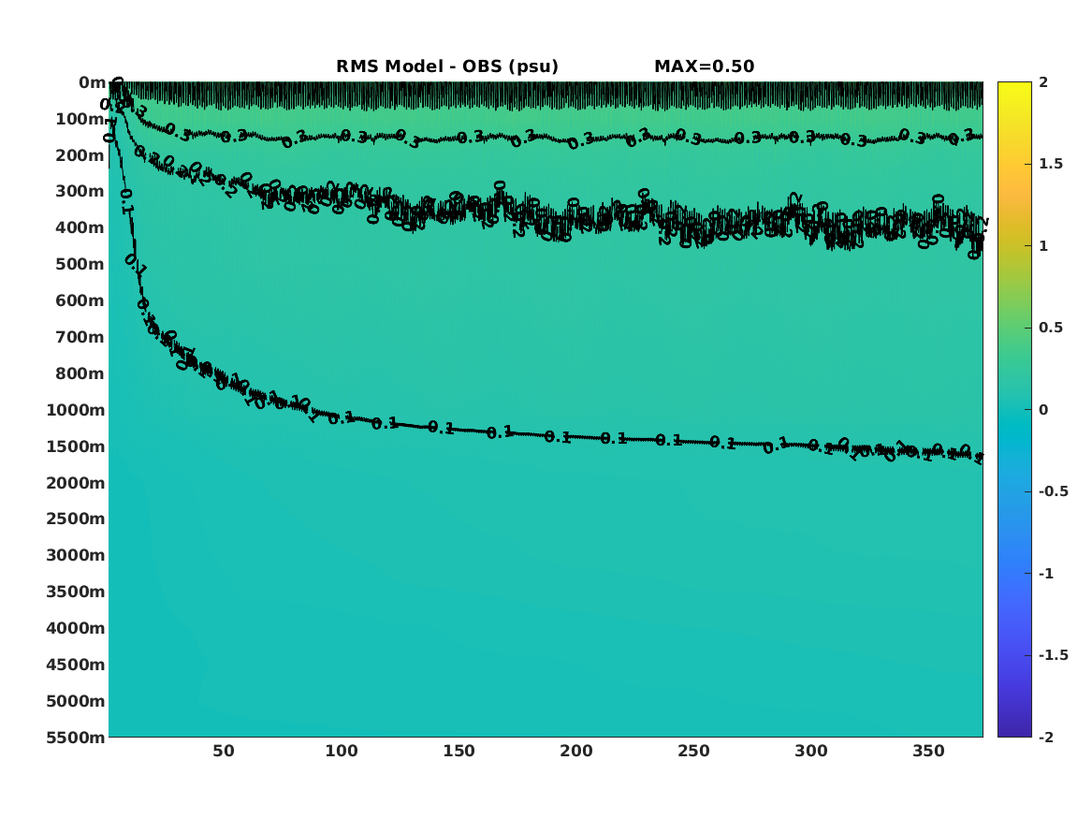1092x819 pixels.
Task: Select the "200m" depth axis label
Action: [80, 155]
